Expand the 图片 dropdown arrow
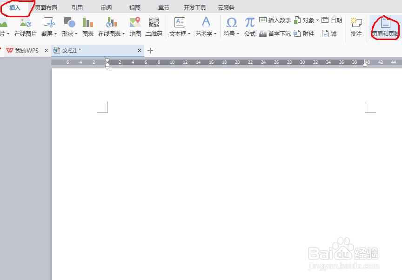402x280 pixels. click(x=8, y=34)
